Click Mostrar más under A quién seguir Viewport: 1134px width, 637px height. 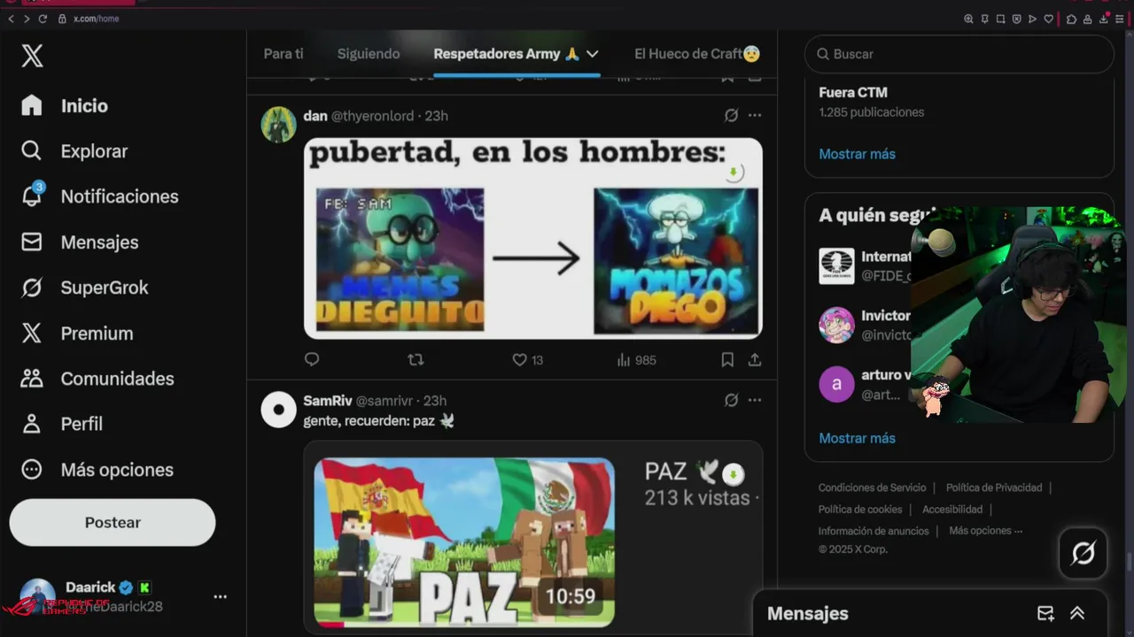(857, 438)
